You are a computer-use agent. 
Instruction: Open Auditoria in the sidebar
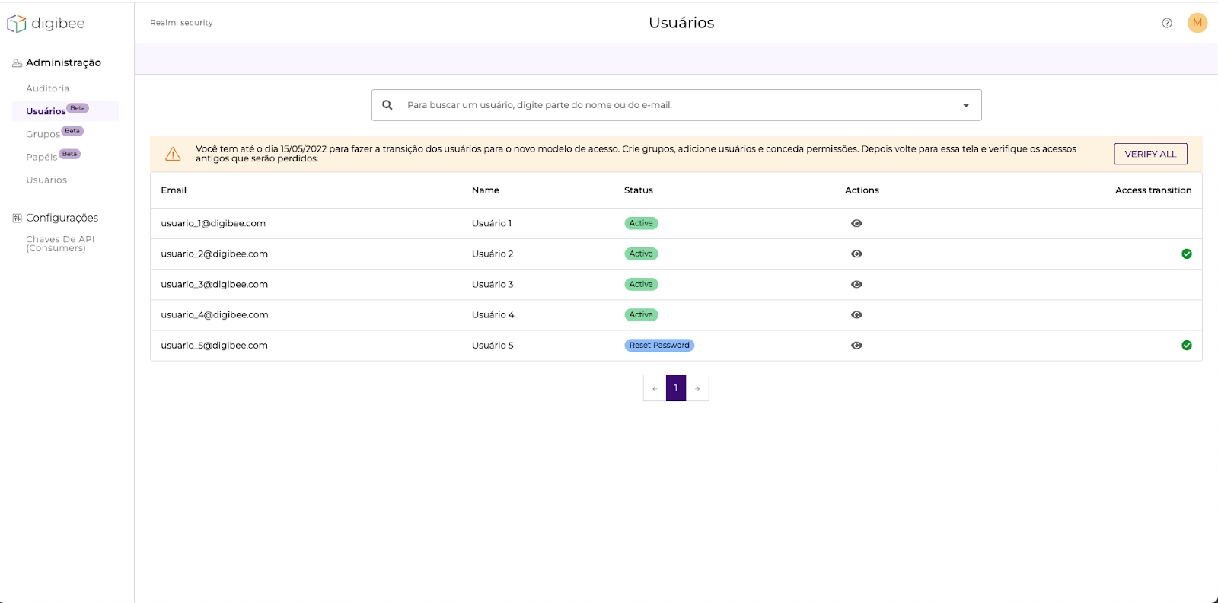pos(47,88)
